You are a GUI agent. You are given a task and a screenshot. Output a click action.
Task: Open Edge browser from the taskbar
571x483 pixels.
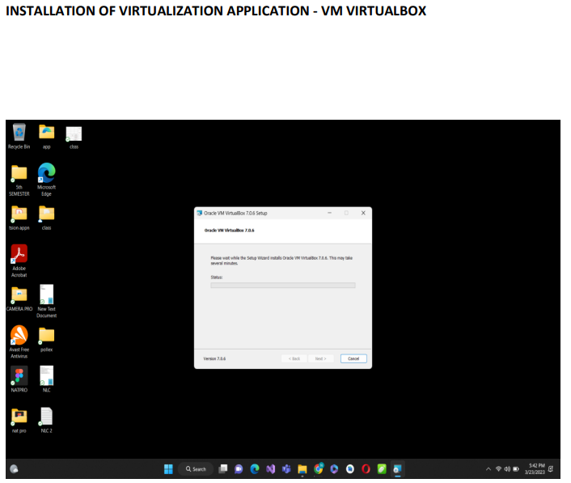click(255, 469)
